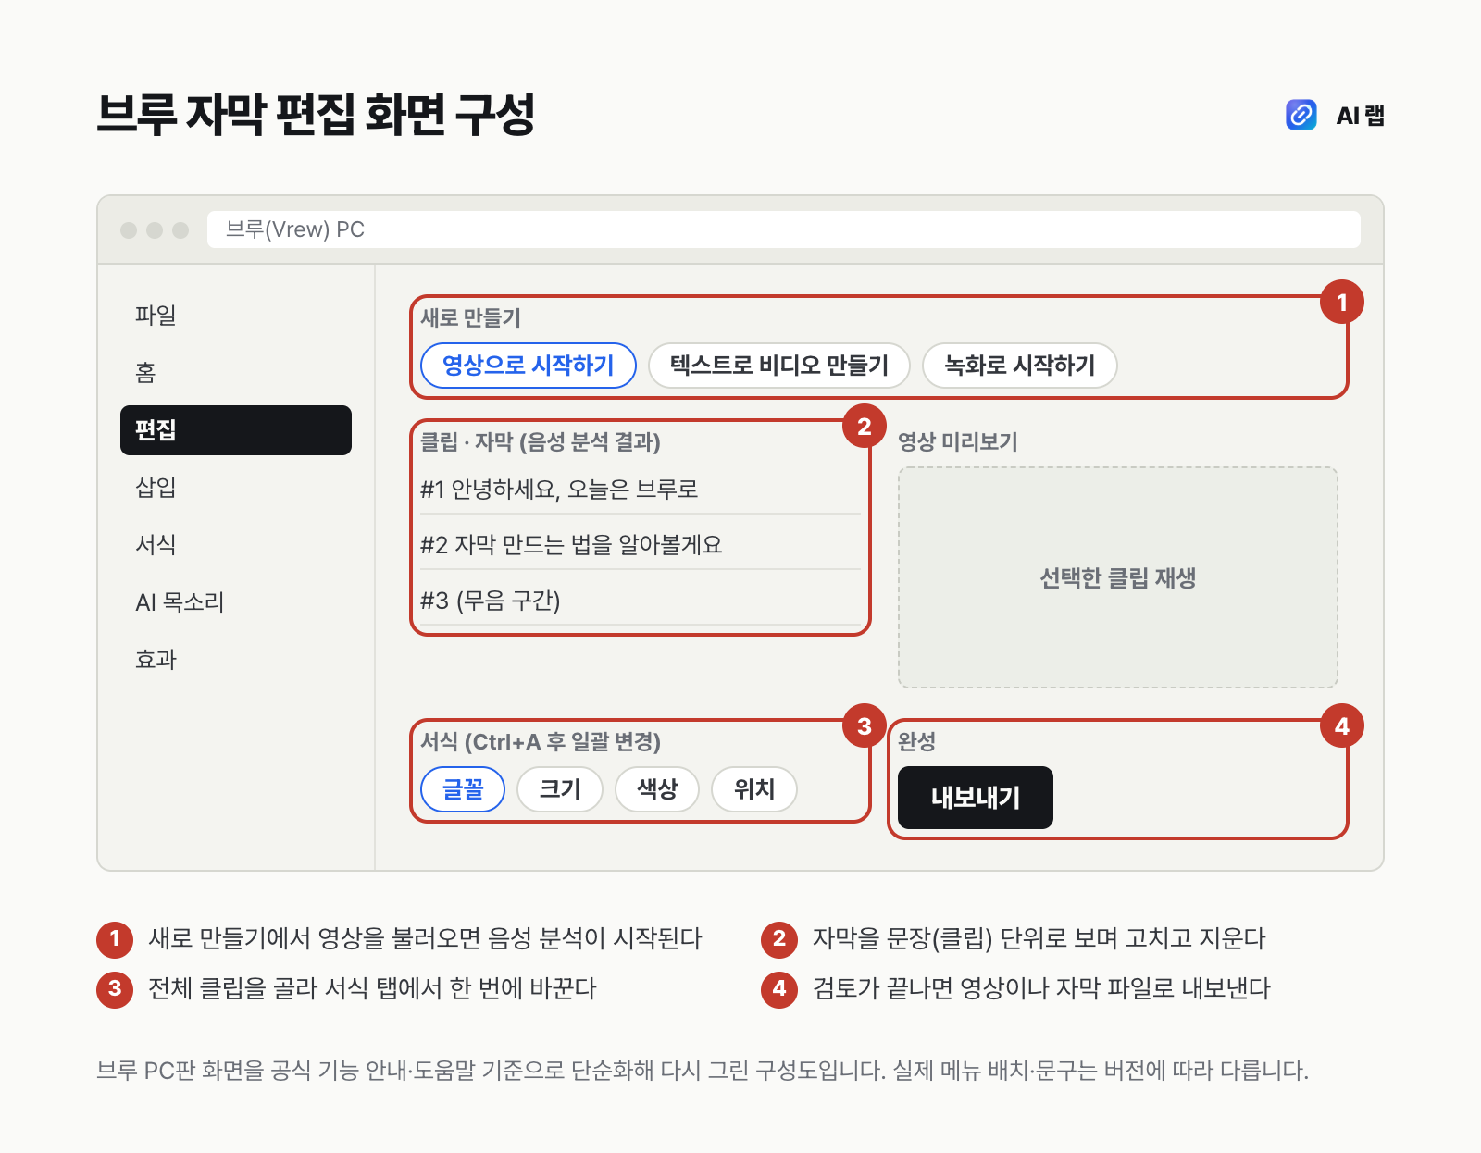The height and width of the screenshot is (1153, 1481).
Task: Click caption 전체 클립을 골라 서식 탭에서 한 번에 바꾼다
Action: pos(372,988)
